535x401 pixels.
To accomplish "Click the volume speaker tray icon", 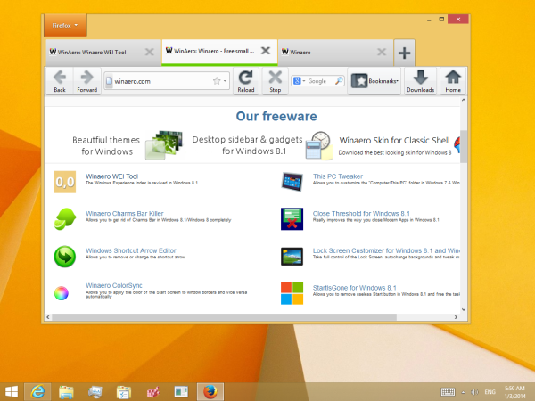I will point(475,392).
